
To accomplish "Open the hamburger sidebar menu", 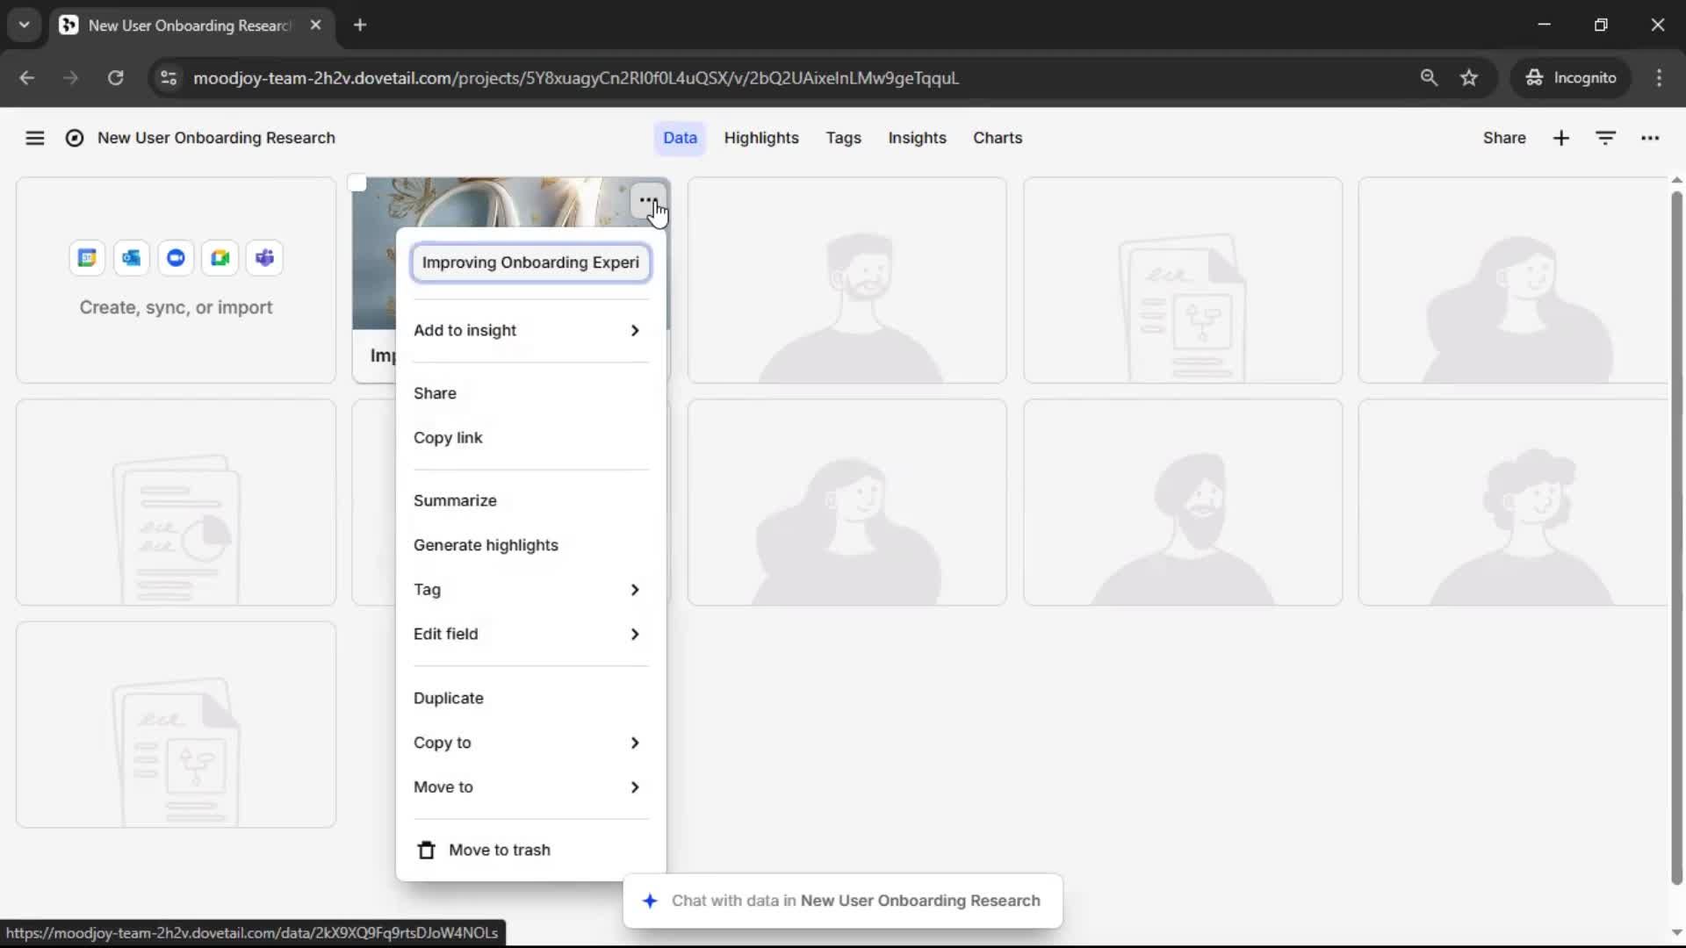I will (x=34, y=138).
